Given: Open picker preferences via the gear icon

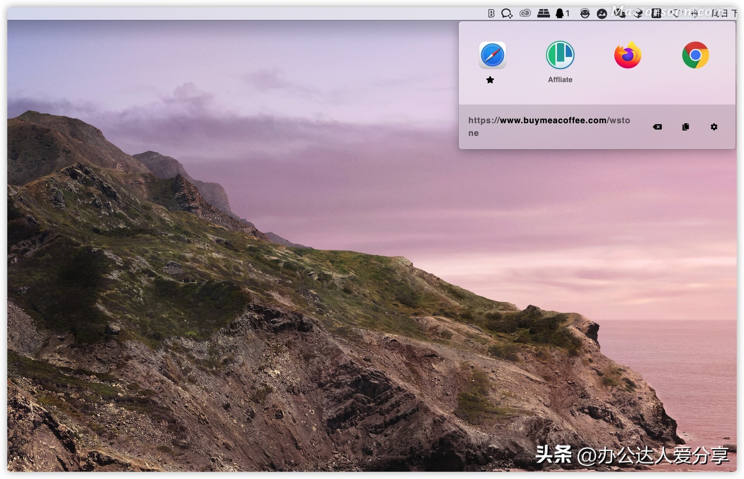Looking at the screenshot, I should [714, 127].
